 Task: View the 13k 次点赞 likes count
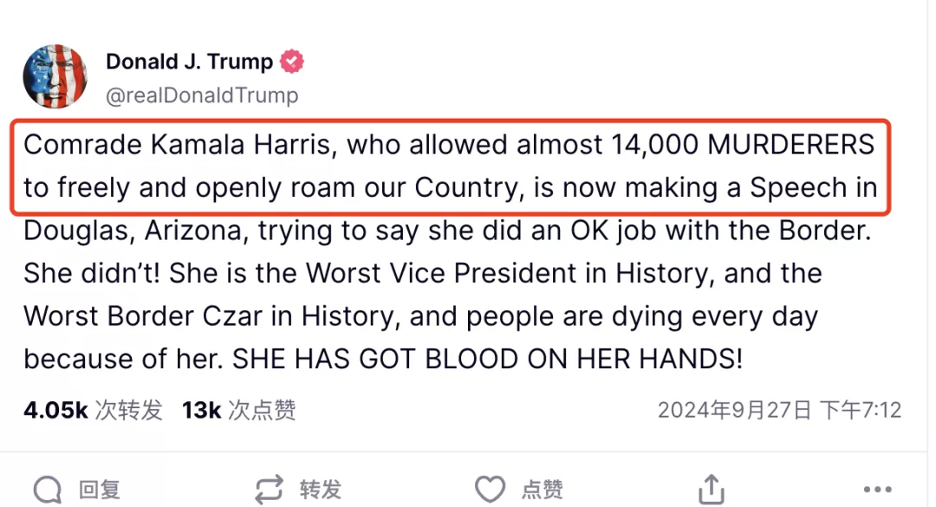coord(239,410)
